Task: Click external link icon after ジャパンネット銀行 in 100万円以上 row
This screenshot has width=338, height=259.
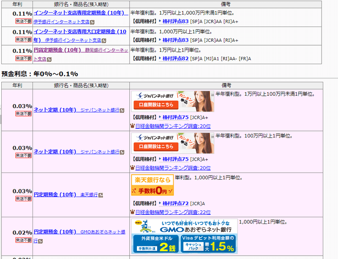Action: click(122, 152)
